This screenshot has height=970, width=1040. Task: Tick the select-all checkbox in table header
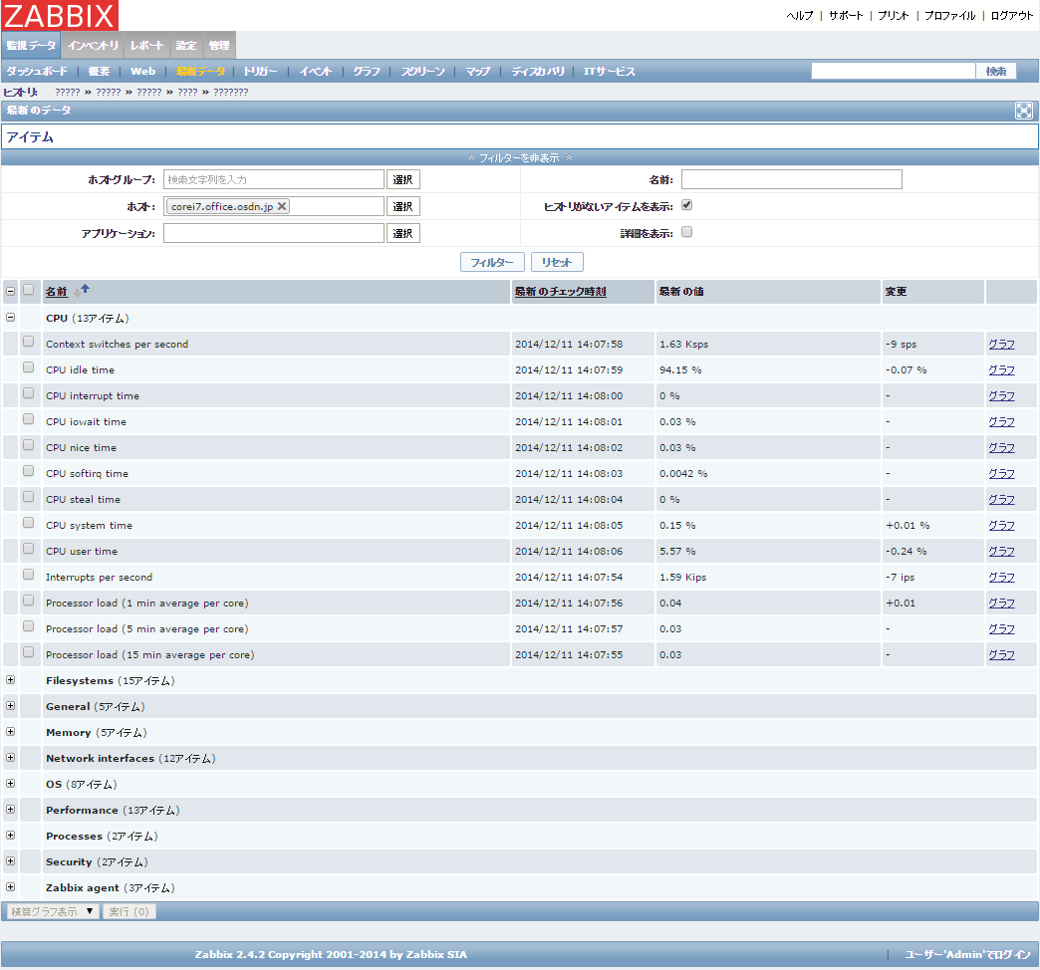29,290
